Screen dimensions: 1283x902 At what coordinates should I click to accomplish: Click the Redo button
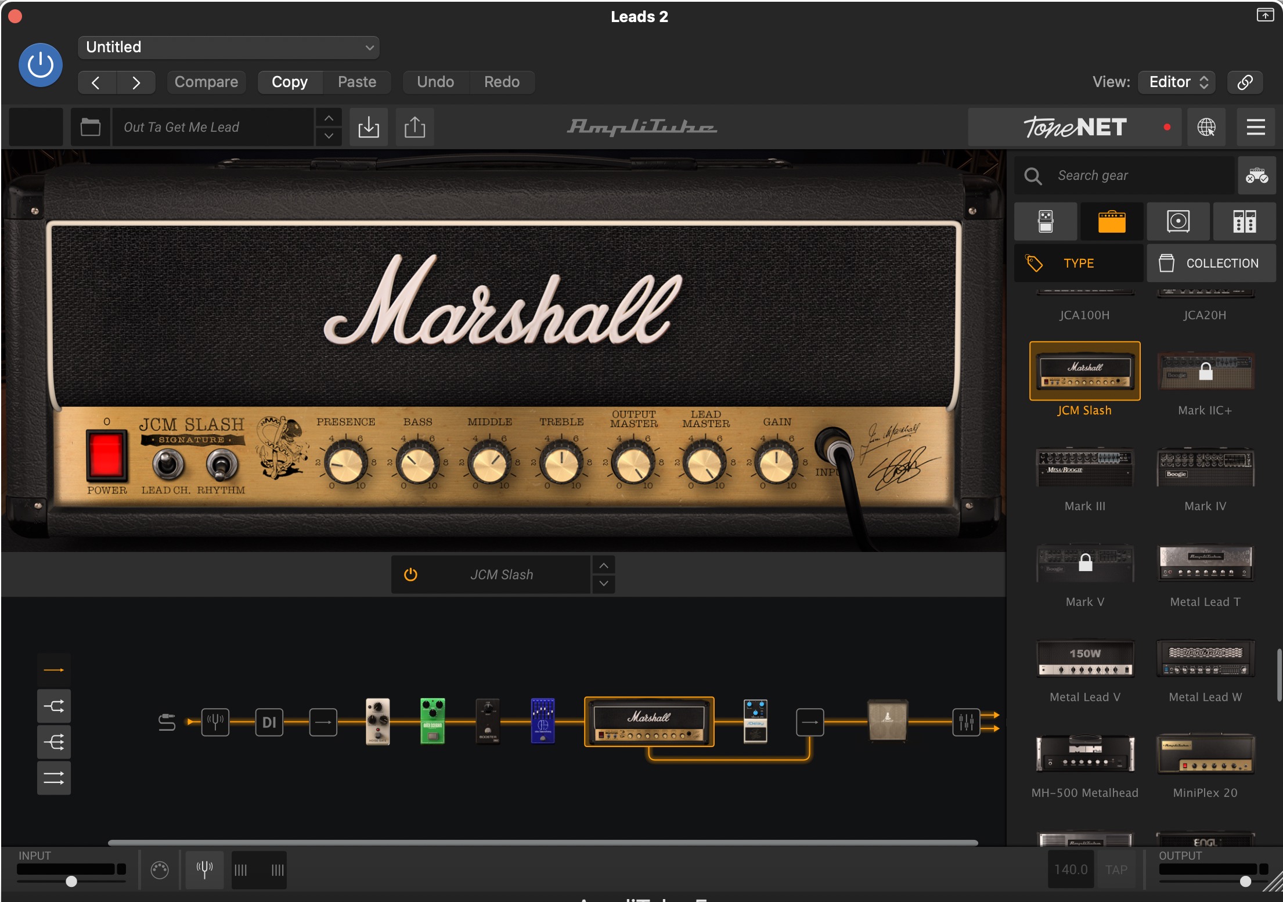pyautogui.click(x=502, y=82)
